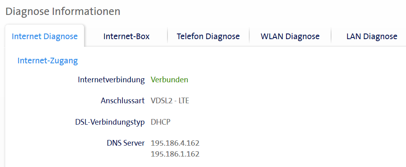This screenshot has width=406, height=167.
Task: Click the Internetverbindung label
Action: click(x=111, y=80)
